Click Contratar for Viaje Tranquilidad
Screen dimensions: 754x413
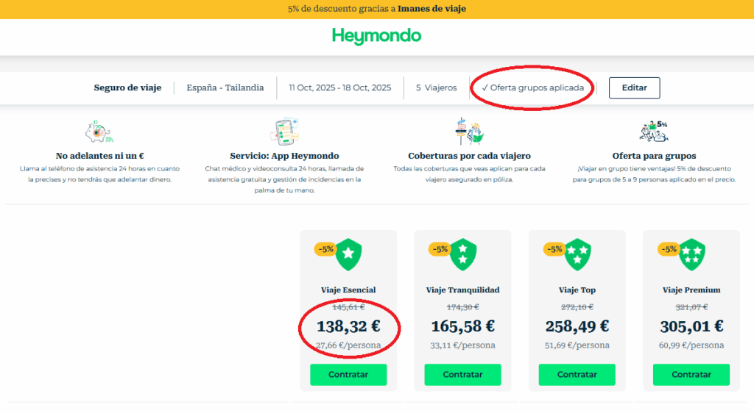pyautogui.click(x=462, y=375)
